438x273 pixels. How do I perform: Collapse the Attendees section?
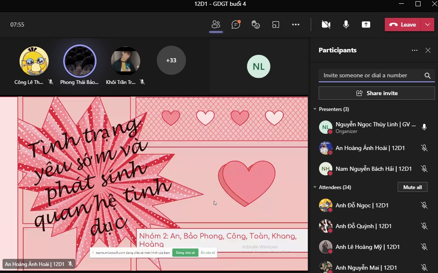(x=315, y=187)
